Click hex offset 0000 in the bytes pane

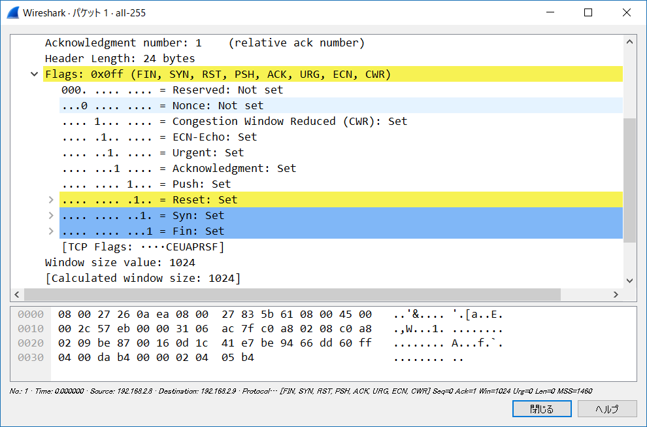[31, 315]
